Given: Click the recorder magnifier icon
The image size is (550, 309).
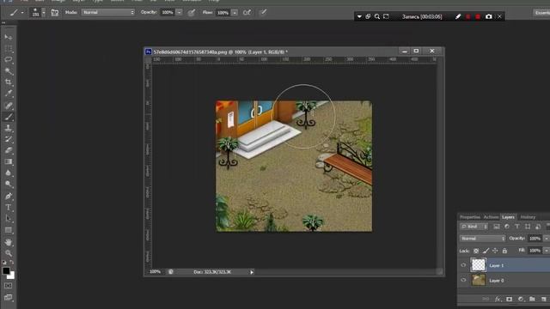Looking at the screenshot, I should point(376,16).
